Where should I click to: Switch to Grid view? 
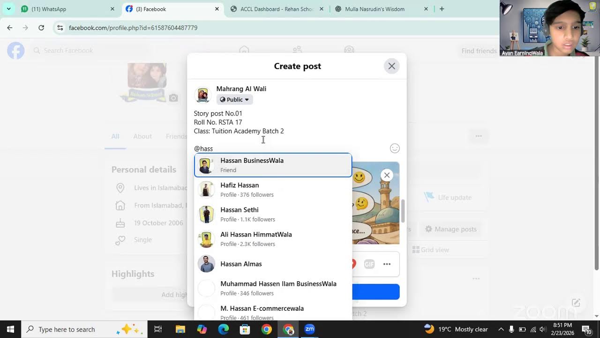pyautogui.click(x=431, y=250)
